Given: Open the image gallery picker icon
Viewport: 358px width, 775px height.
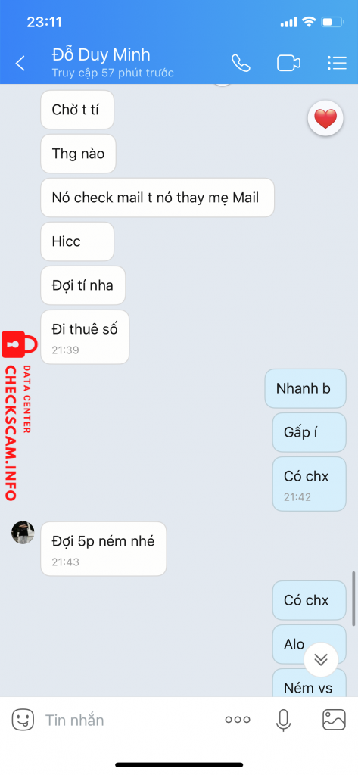Looking at the screenshot, I should point(335,720).
